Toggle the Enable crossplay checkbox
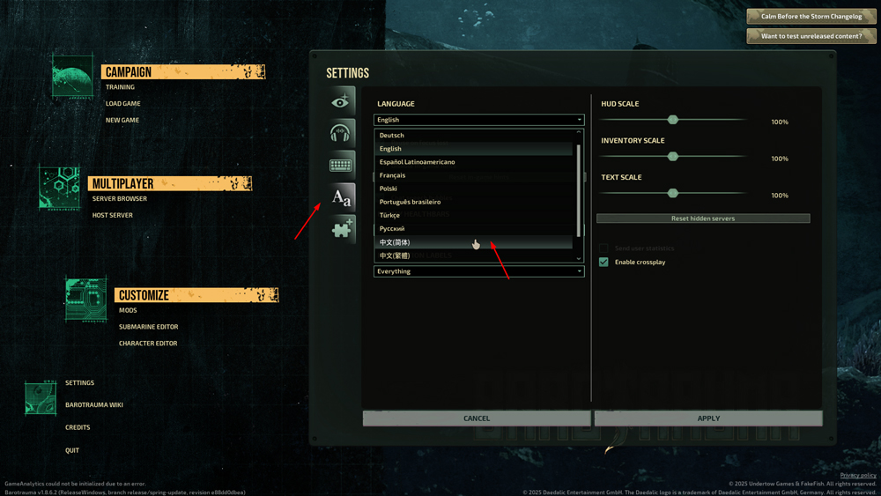The height and width of the screenshot is (496, 881). (x=603, y=262)
